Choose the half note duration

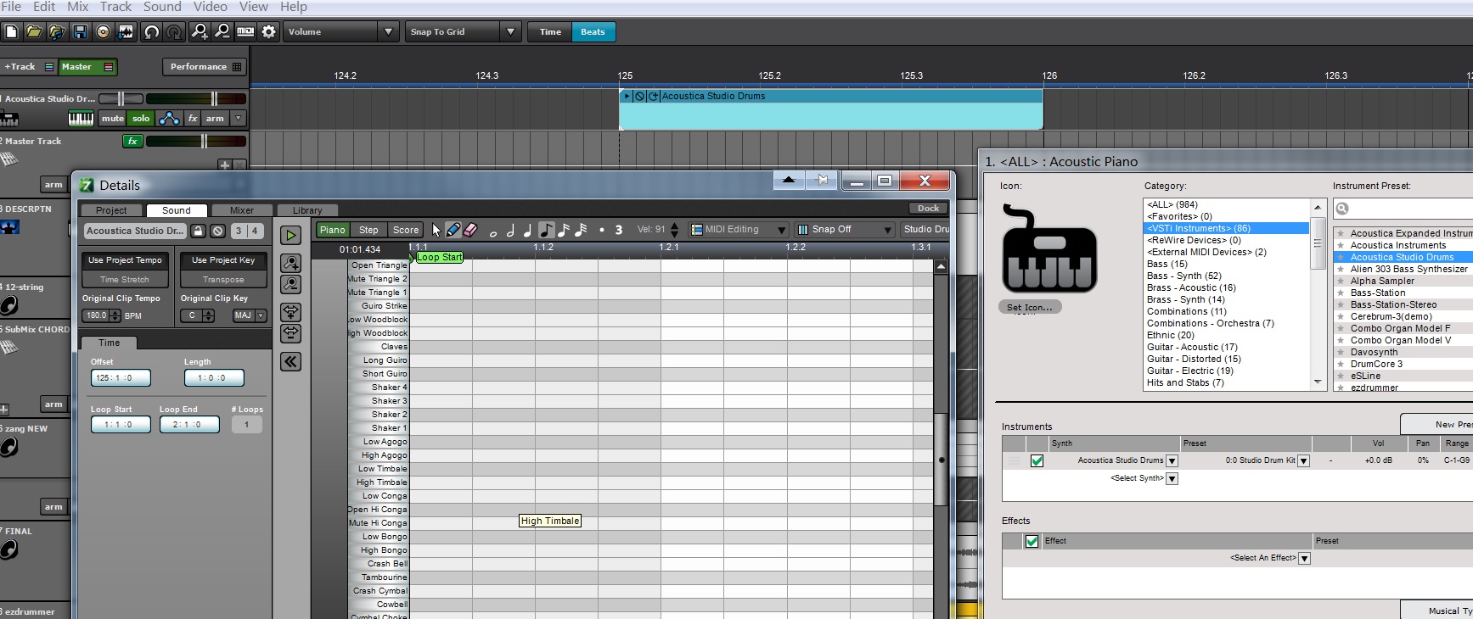point(510,230)
